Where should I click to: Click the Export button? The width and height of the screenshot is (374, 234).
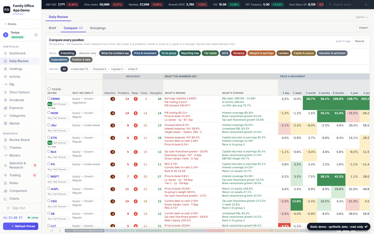pos(363,28)
